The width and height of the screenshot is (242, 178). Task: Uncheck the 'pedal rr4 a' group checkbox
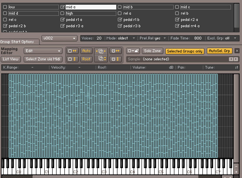tap(177, 26)
